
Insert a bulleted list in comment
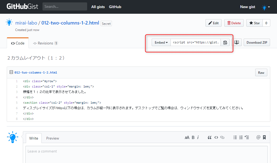click(235, 137)
